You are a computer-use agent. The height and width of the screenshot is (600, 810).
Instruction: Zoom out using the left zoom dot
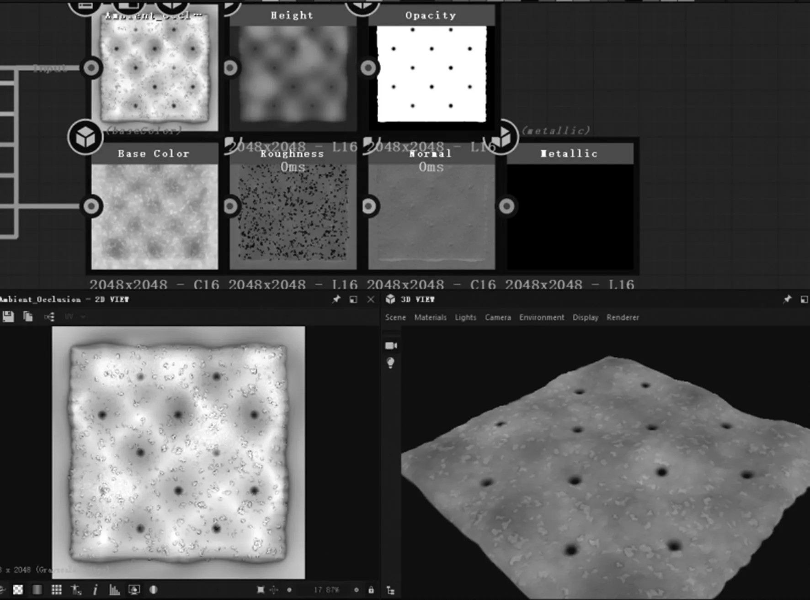click(x=289, y=589)
